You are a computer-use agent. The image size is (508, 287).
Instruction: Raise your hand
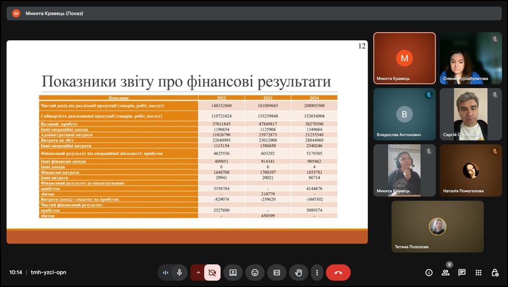299,272
